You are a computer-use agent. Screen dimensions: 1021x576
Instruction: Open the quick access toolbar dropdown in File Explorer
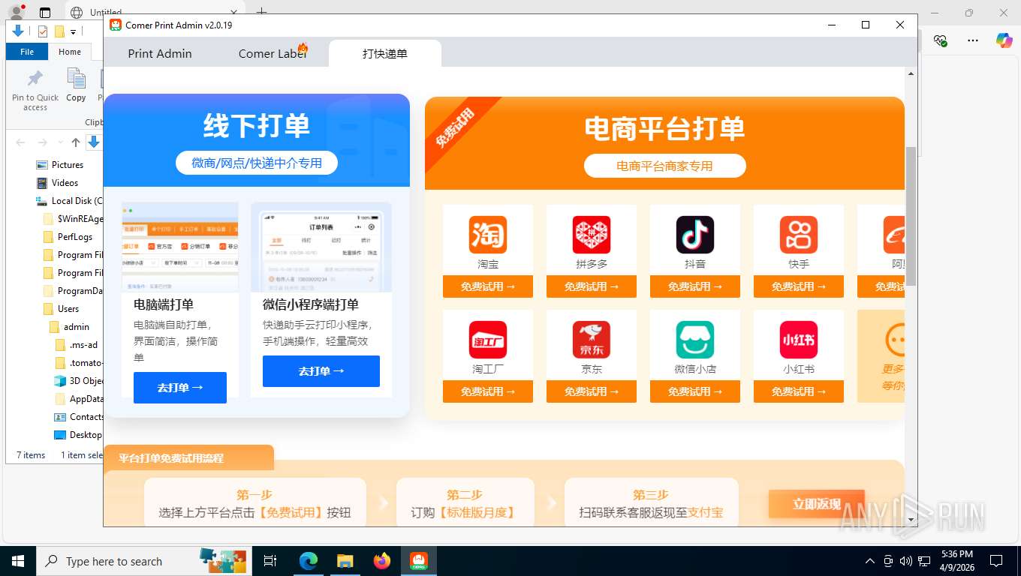[73, 31]
